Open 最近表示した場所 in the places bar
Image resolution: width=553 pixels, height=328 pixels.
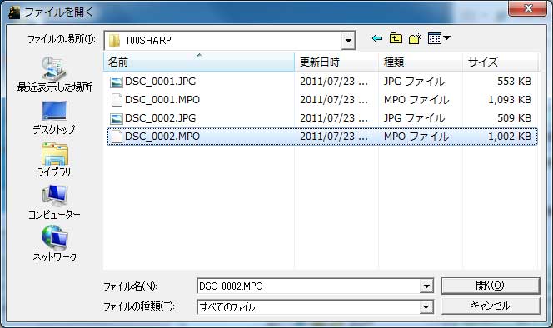point(54,74)
